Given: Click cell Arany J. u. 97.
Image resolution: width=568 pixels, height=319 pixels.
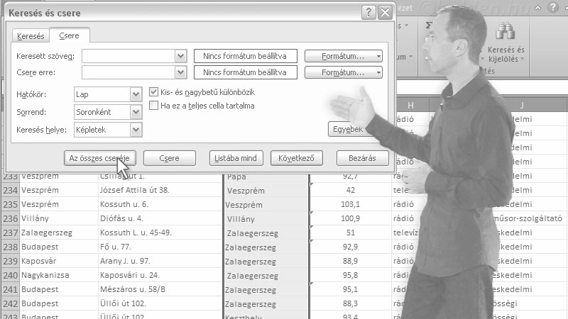Looking at the screenshot, I should 160,261.
